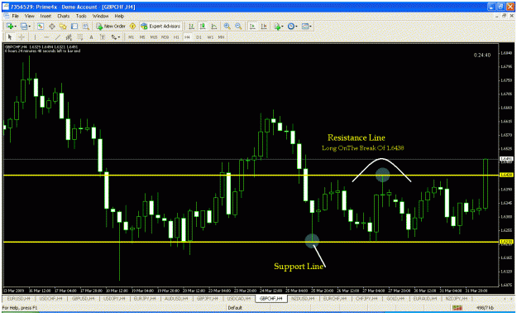This screenshot has height=313, width=517.
Task: Open the Window menu
Action: [100, 16]
